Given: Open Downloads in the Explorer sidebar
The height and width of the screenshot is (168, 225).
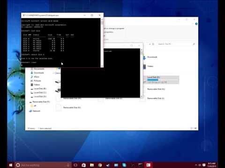Looking at the screenshot, I should (37, 73).
